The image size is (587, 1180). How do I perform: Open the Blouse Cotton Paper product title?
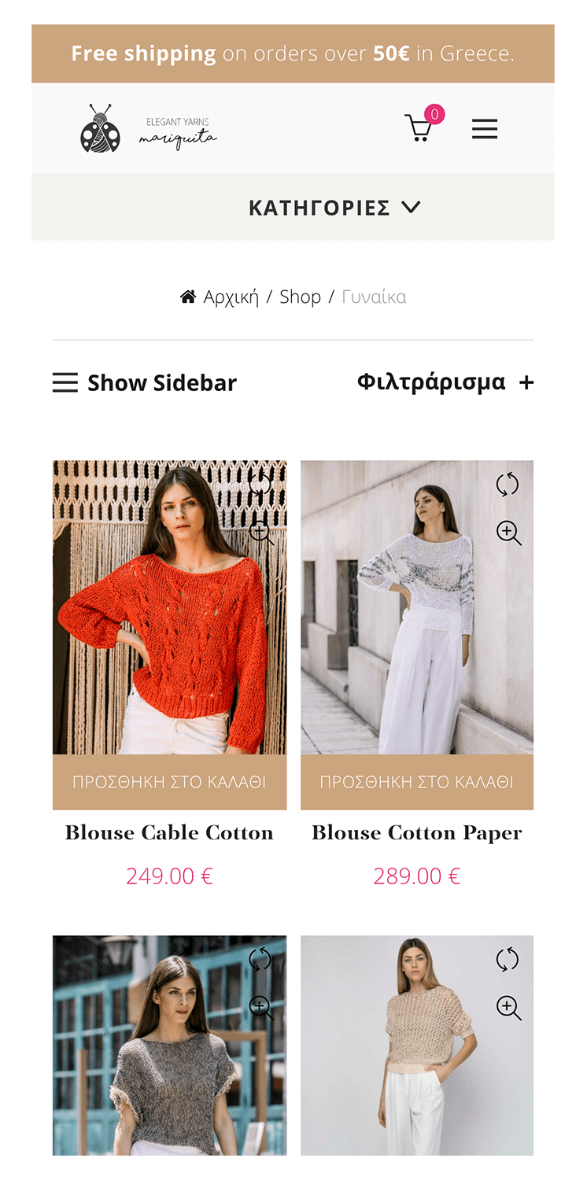point(417,832)
